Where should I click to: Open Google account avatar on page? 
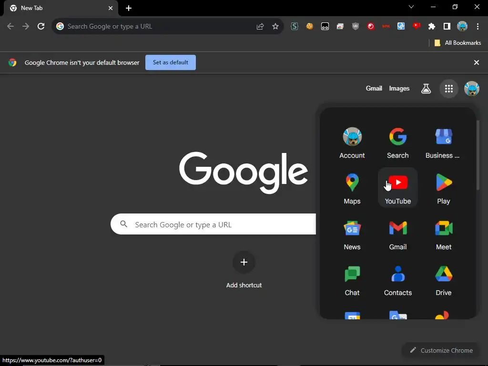coord(471,89)
